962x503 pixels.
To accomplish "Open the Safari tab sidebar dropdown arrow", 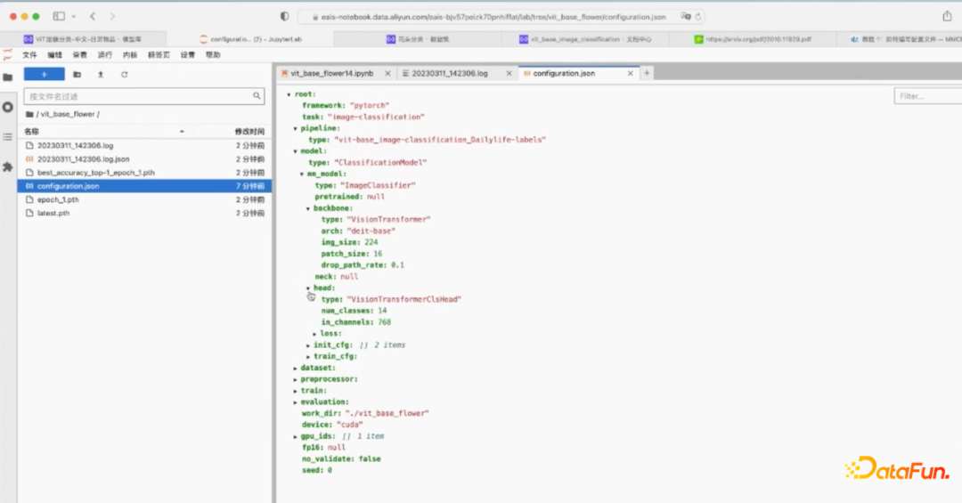I will 74,17.
